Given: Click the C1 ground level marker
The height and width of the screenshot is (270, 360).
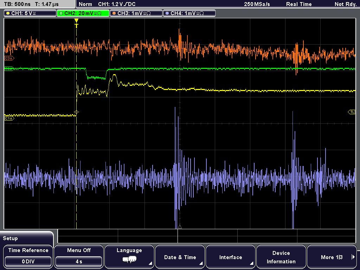Looking at the screenshot, I should pos(9,118).
